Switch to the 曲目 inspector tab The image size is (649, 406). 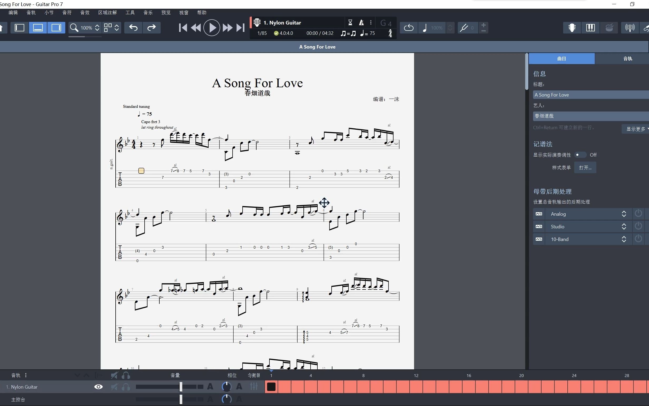(562, 59)
